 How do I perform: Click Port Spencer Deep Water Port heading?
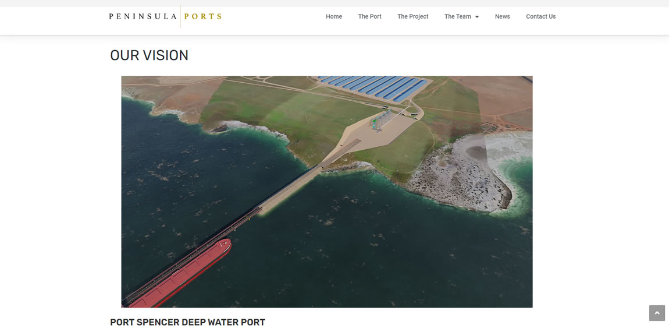pyautogui.click(x=188, y=322)
